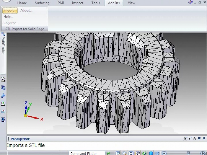Select the Register... option
This screenshot has width=207, height=155.
click(11, 23)
